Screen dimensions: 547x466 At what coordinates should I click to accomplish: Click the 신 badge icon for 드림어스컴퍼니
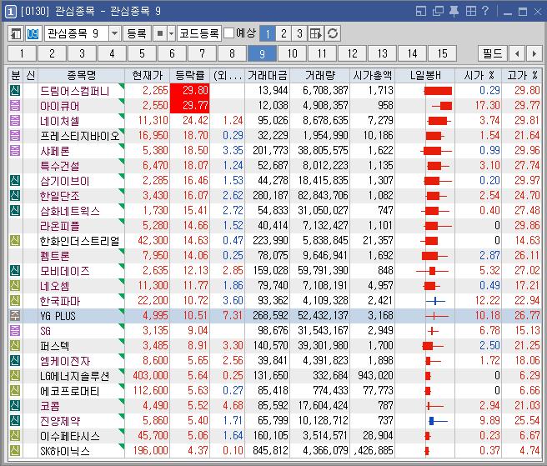[x=15, y=91]
